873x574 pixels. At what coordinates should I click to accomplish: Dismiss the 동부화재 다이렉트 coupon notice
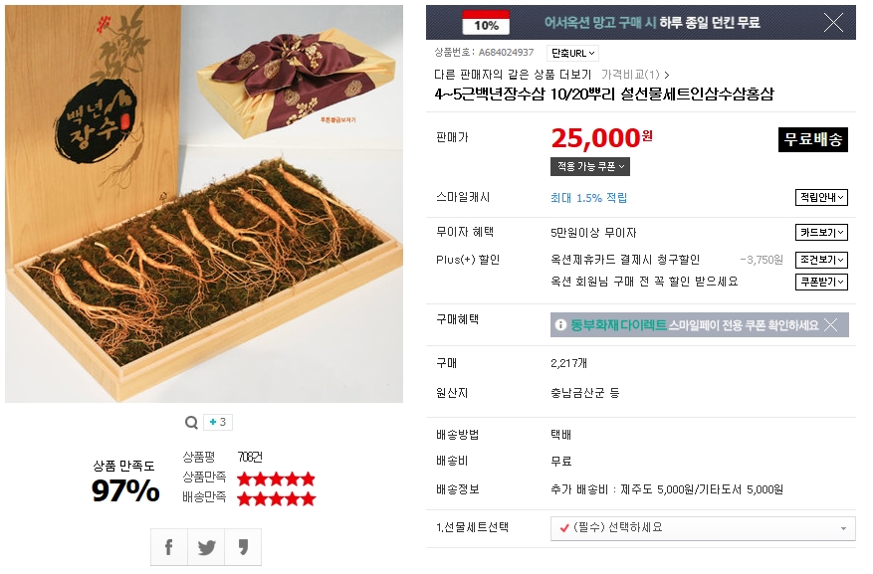pyautogui.click(x=831, y=325)
